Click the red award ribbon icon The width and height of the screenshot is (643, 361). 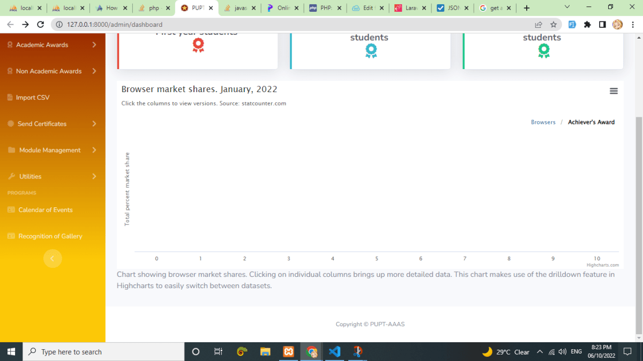pos(198,46)
